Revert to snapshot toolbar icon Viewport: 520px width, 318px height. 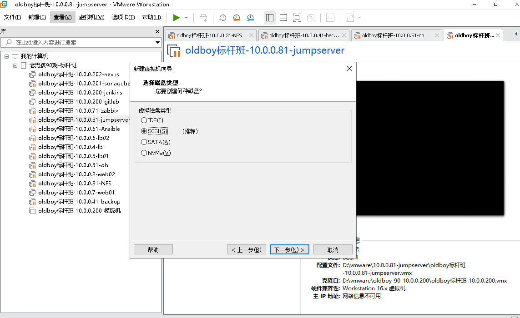[x=237, y=18]
